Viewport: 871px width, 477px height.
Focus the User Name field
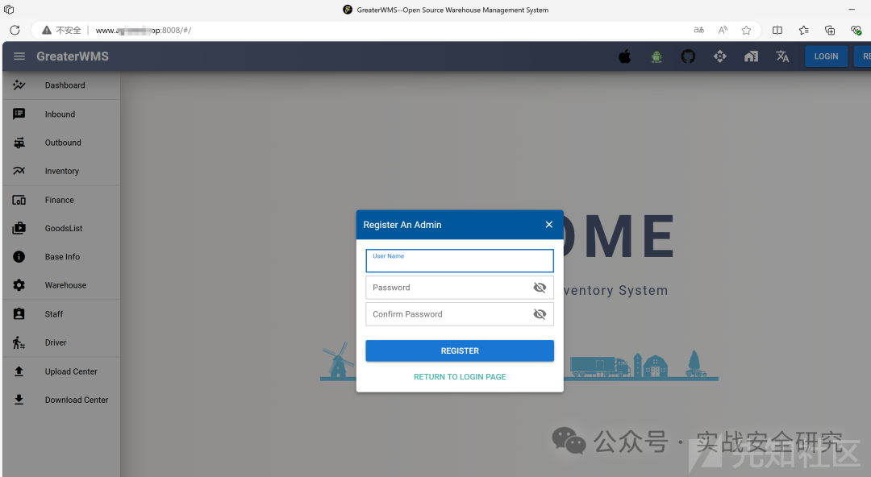460,261
